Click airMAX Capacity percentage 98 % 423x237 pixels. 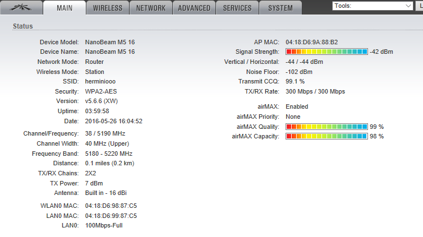(376, 136)
